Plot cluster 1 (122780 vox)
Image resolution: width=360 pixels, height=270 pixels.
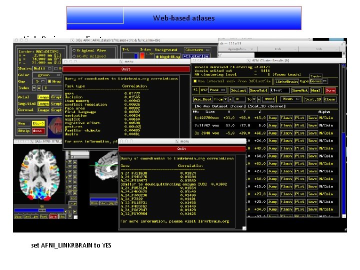[299, 118]
